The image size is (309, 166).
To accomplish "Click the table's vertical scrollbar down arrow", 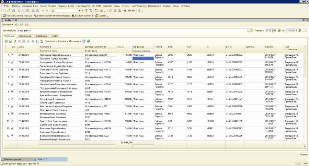I will tap(305, 147).
